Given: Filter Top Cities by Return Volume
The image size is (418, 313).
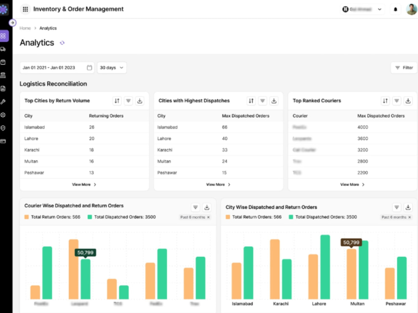Looking at the screenshot, I should click(128, 101).
